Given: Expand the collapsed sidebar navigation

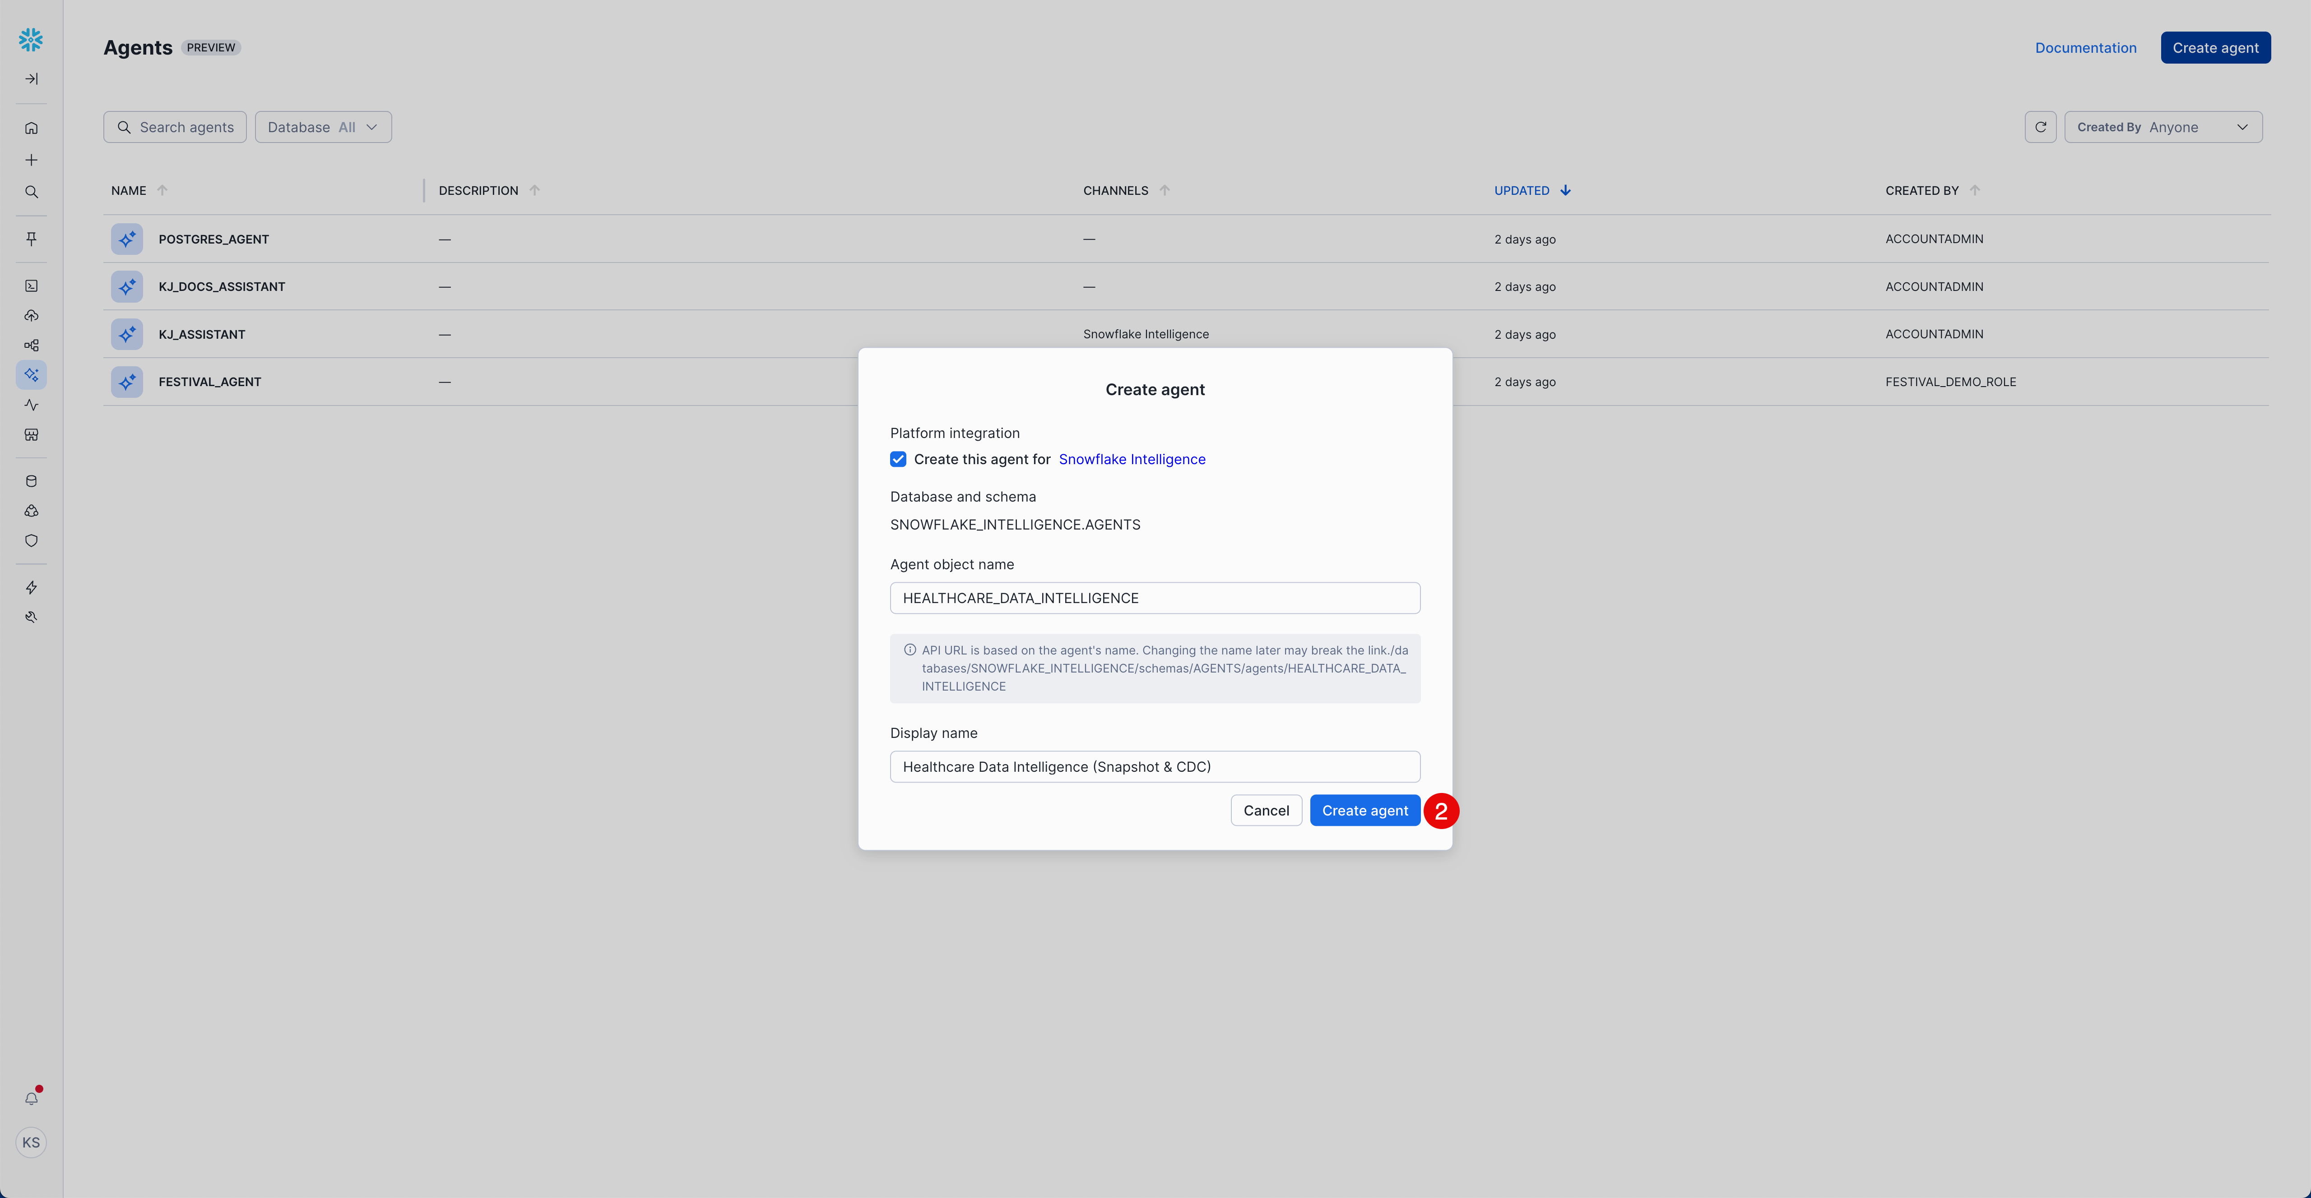Looking at the screenshot, I should (32, 79).
